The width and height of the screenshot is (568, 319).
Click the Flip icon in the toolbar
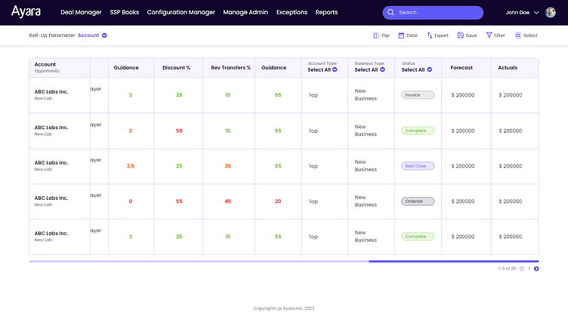tap(376, 35)
